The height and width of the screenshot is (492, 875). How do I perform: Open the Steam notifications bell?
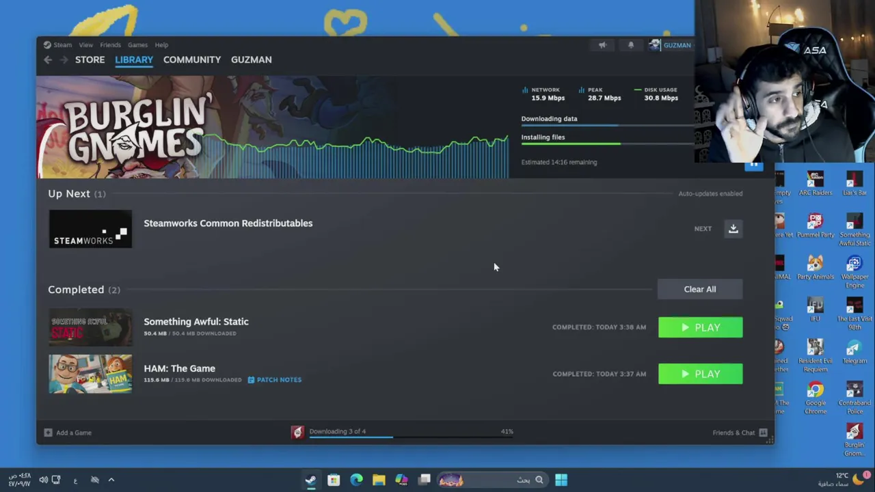[x=631, y=45]
